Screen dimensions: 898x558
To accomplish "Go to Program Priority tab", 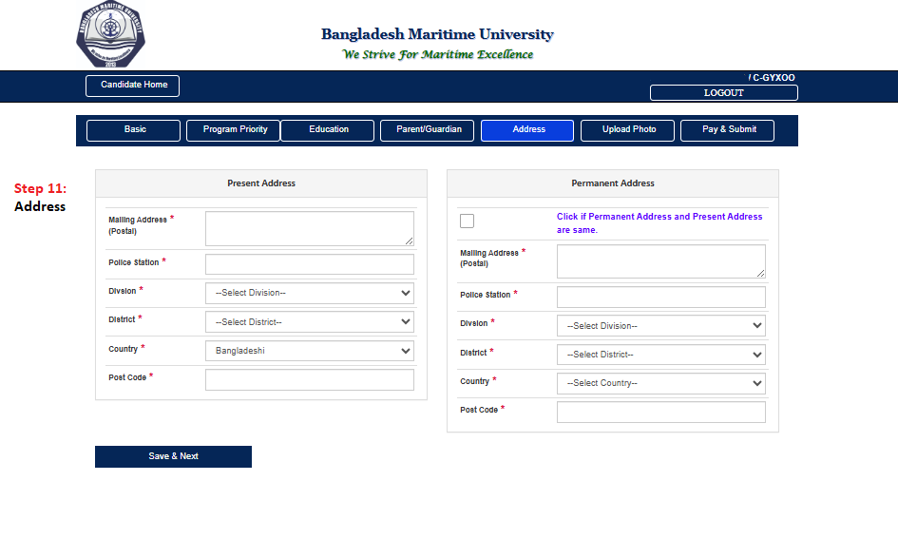I will pos(234,130).
